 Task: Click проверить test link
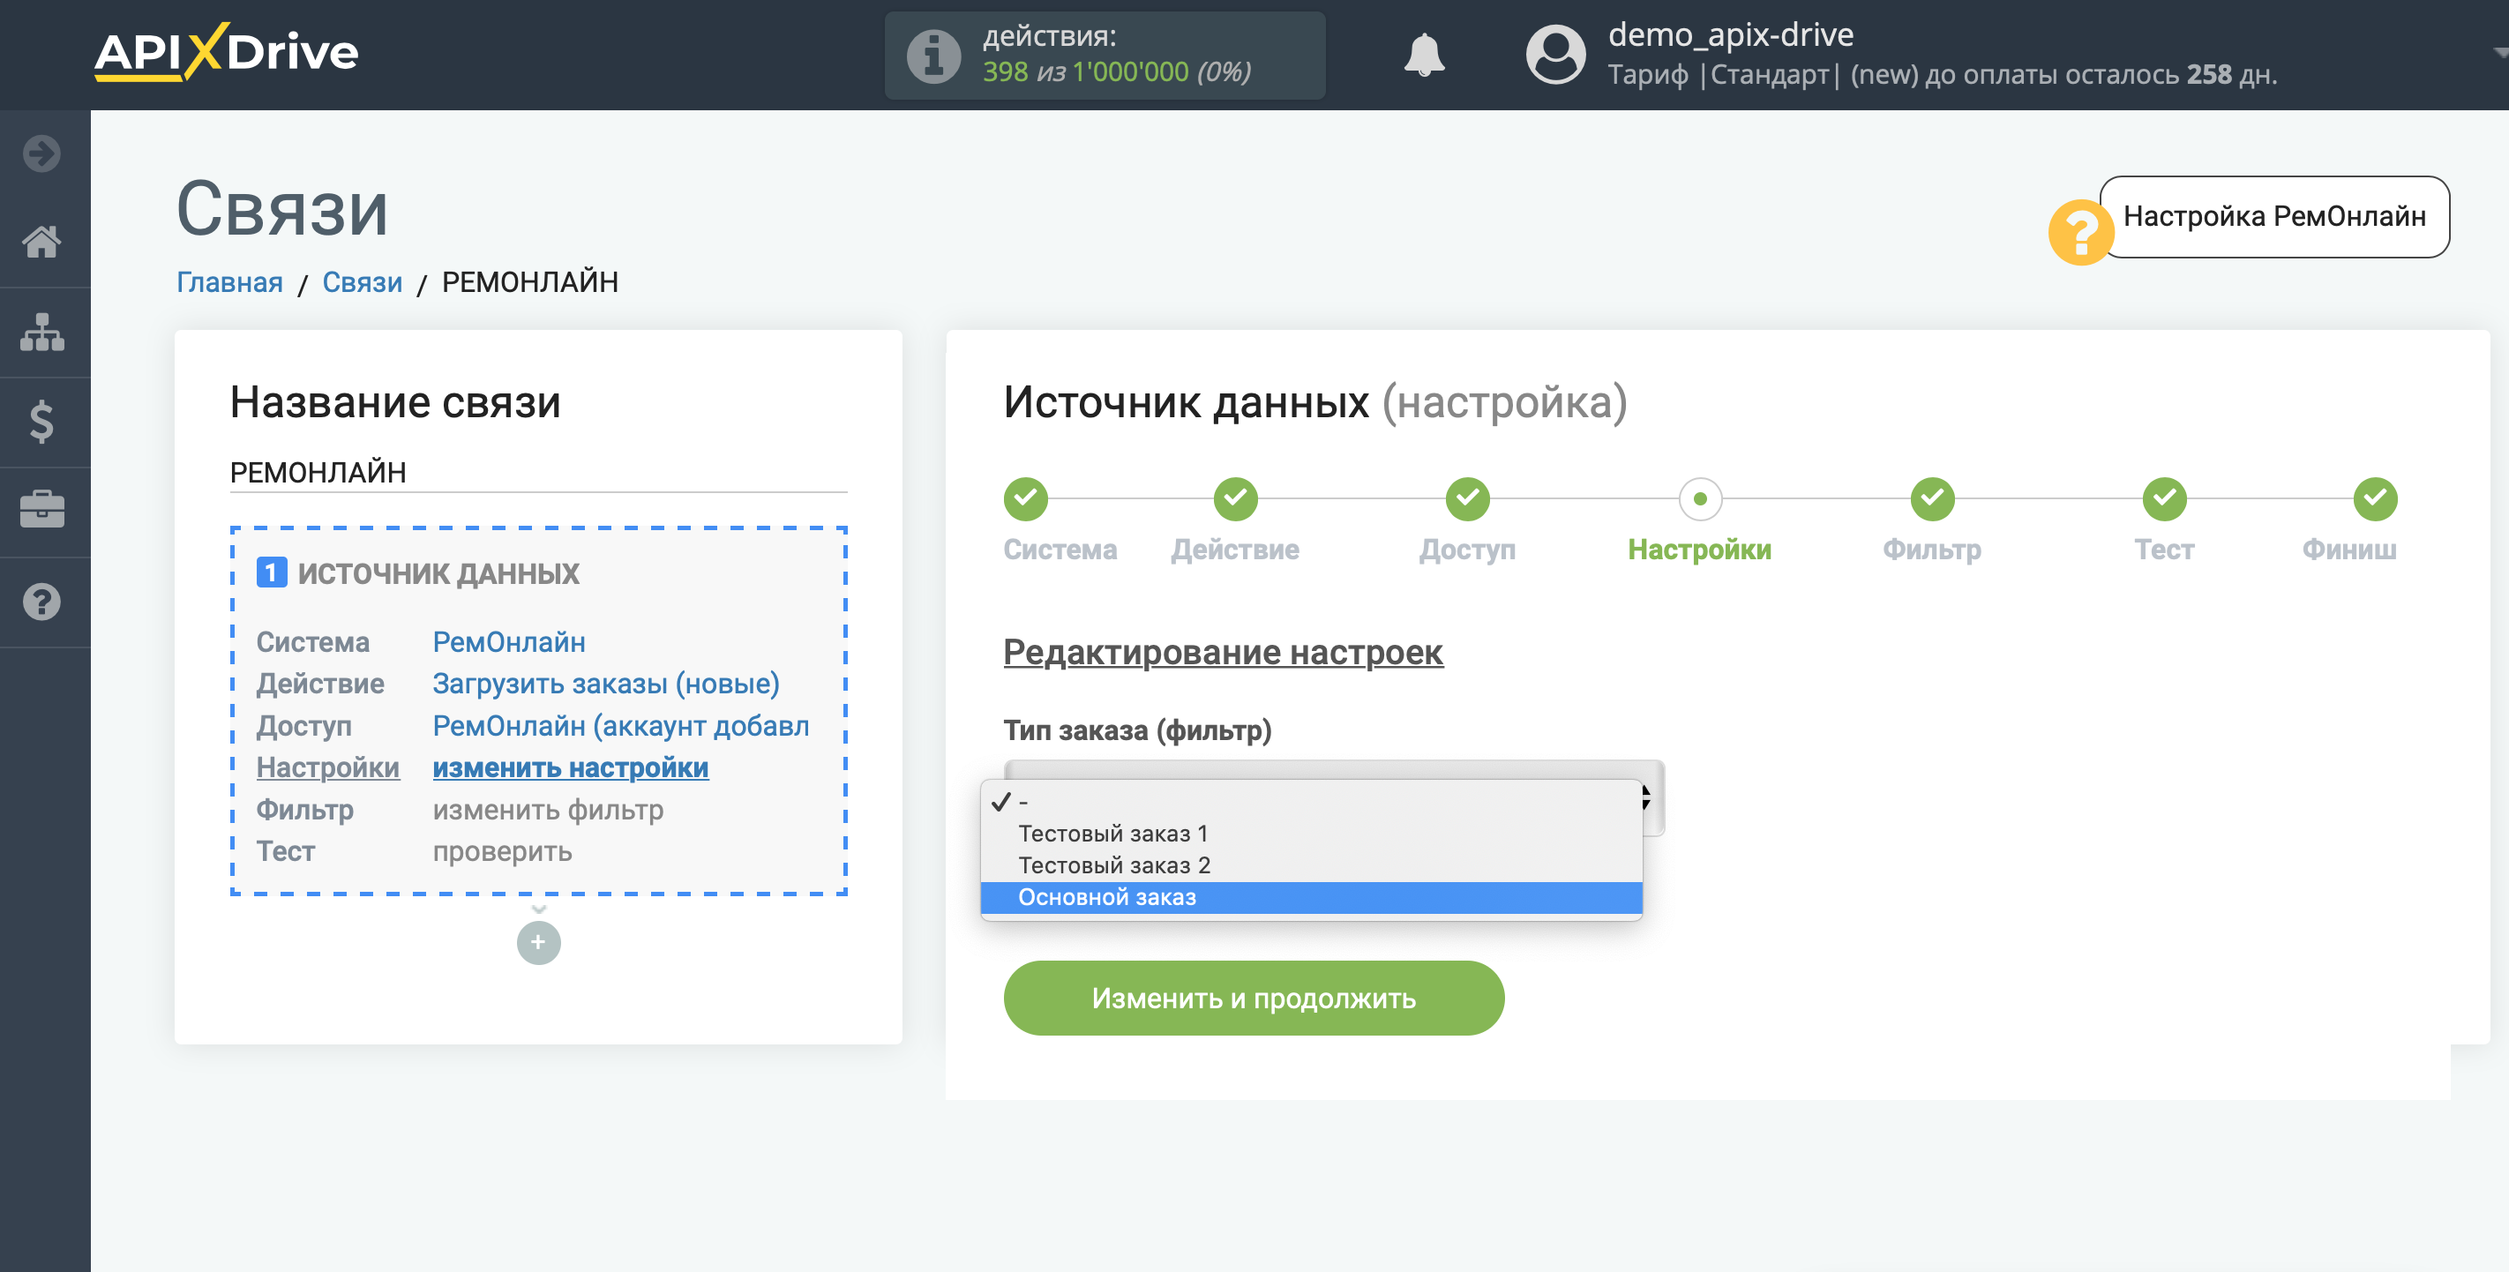pos(503,851)
